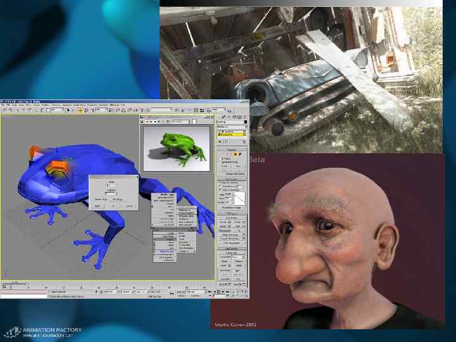
Task: Click the viewport navigation icon at bottom-right corner
Action: (245, 295)
